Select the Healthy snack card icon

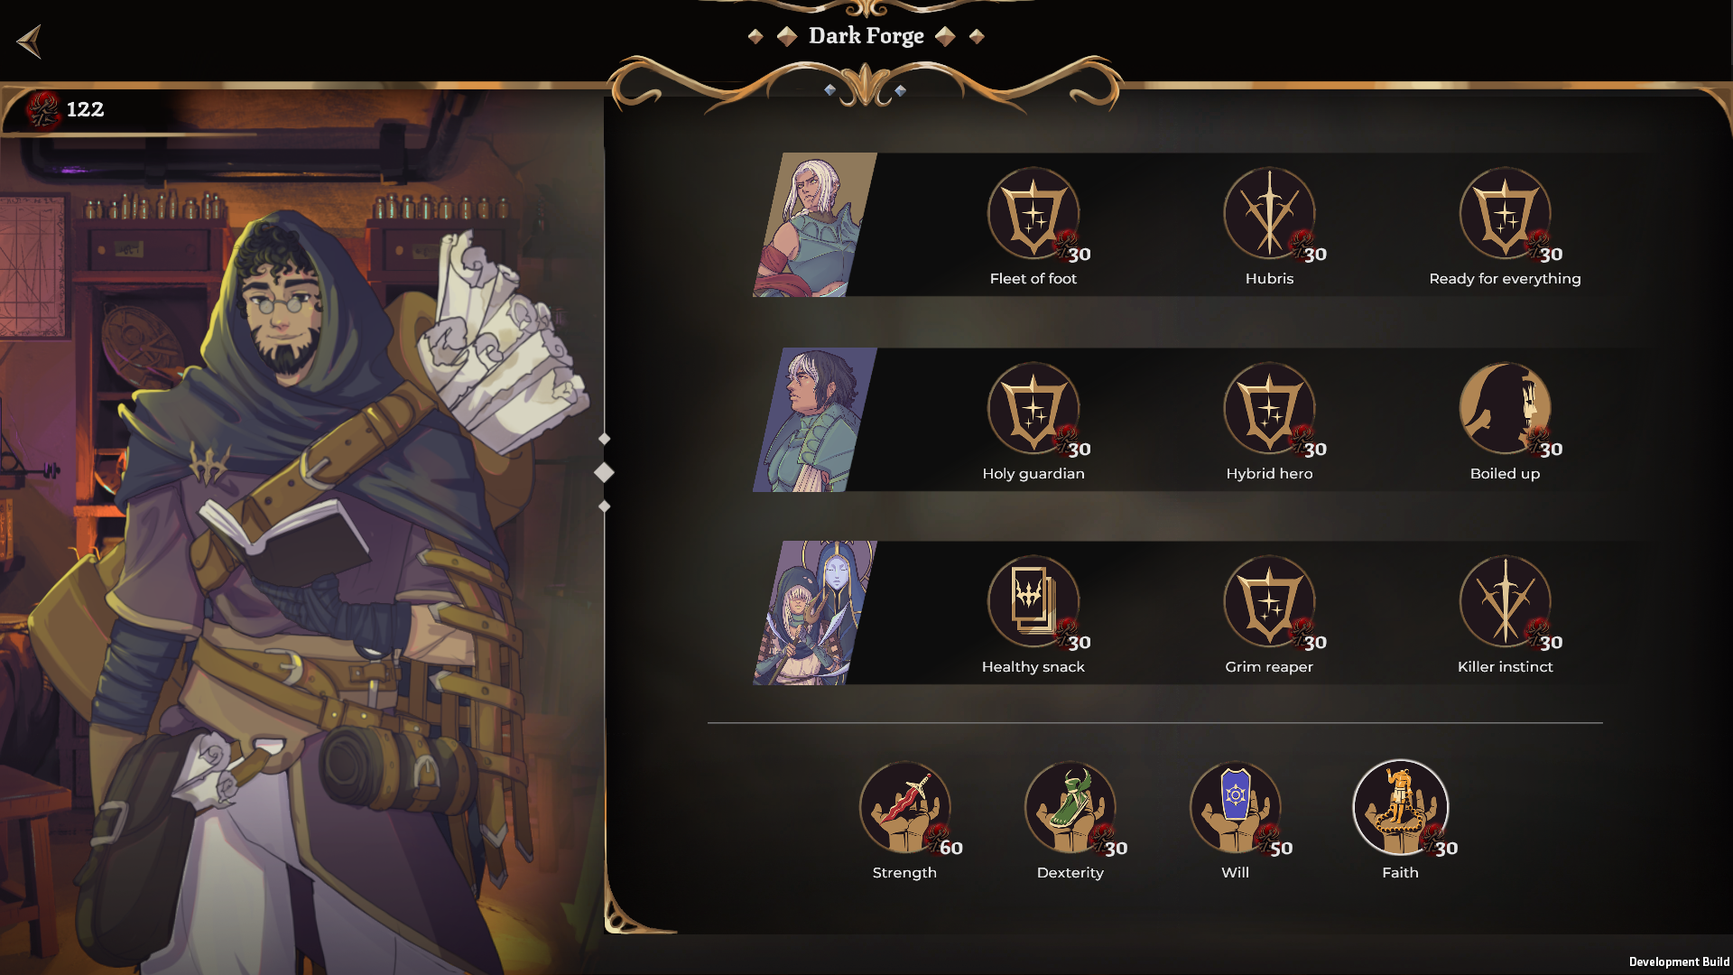pos(1033,602)
